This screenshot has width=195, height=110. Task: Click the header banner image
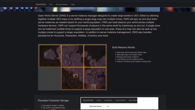pyautogui.click(x=97, y=9)
